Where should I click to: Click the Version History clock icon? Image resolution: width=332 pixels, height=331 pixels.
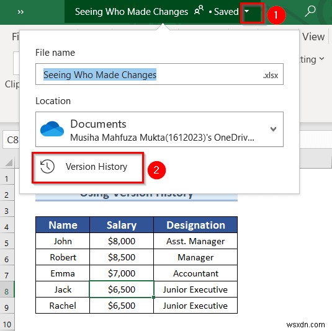[47, 167]
